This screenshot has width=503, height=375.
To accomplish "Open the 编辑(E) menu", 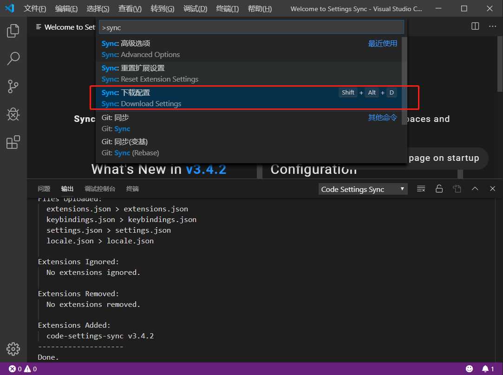I will 66,9.
